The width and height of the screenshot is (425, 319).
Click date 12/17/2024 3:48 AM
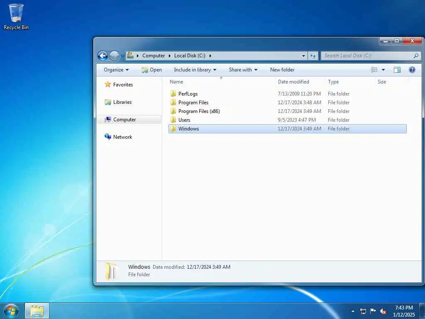click(x=300, y=103)
